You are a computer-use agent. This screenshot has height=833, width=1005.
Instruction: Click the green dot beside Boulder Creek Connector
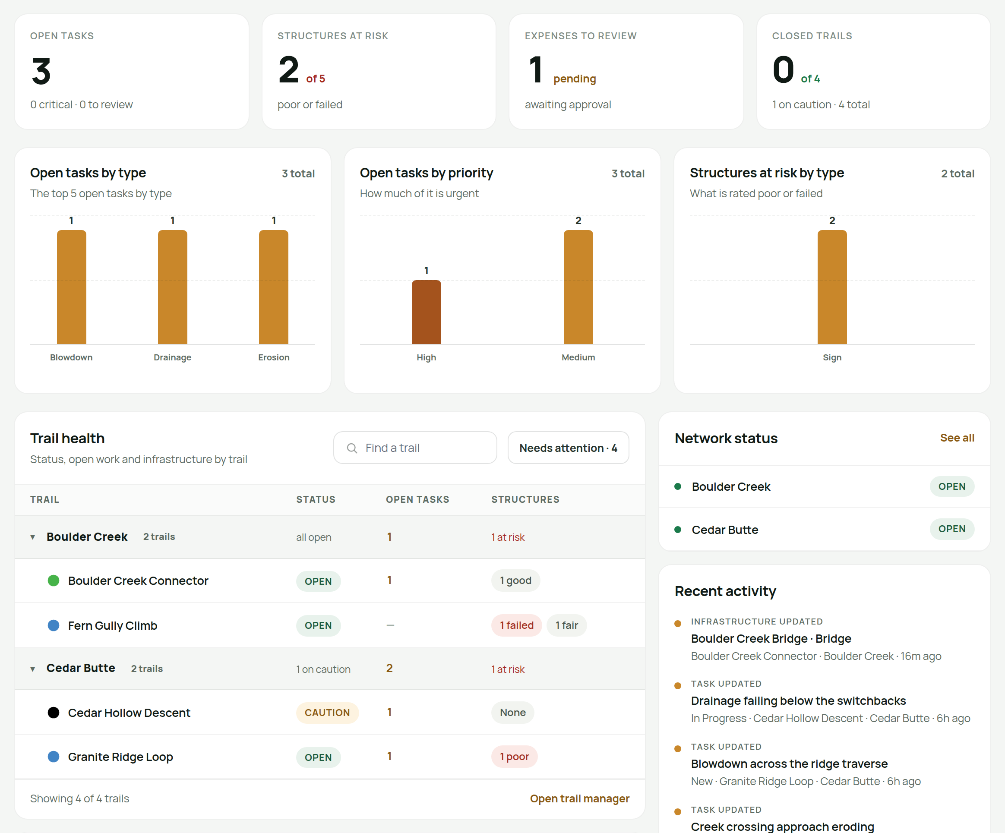54,581
